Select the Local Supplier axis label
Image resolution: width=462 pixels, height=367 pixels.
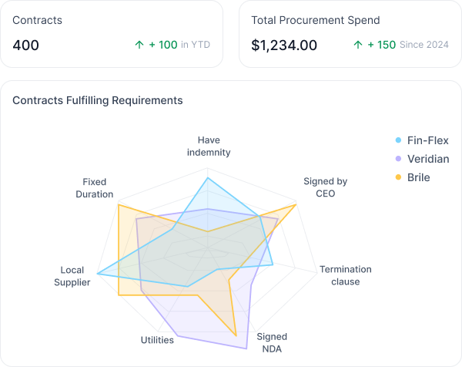(x=72, y=276)
